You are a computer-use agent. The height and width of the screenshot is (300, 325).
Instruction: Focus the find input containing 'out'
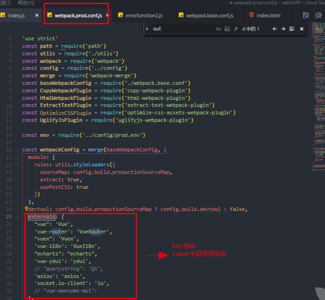tap(182, 29)
